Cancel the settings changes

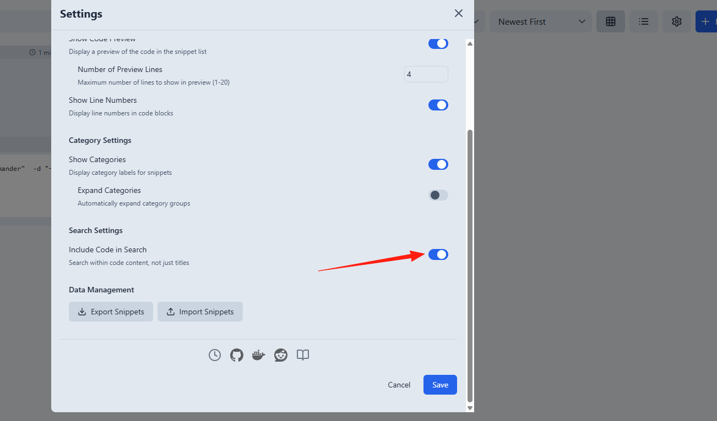click(x=399, y=385)
